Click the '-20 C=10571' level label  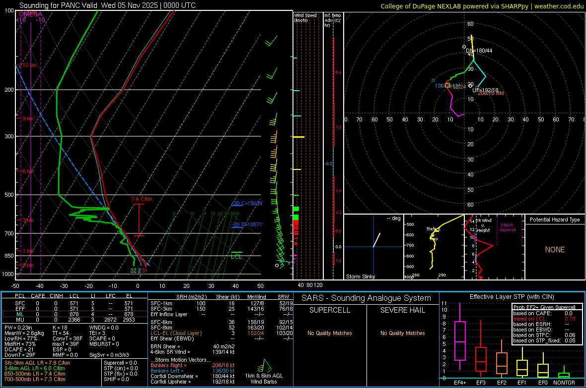coord(247,224)
